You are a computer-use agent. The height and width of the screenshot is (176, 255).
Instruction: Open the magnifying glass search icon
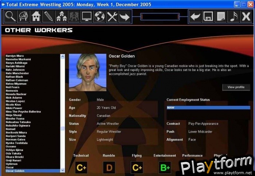pyautogui.click(x=11, y=16)
